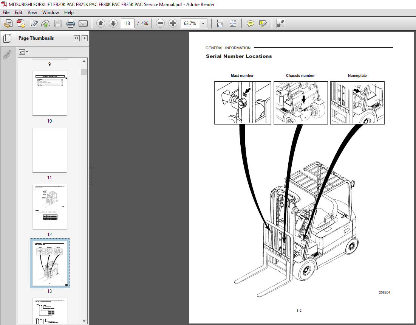Click the Nameplate inset illustration

coord(357,103)
